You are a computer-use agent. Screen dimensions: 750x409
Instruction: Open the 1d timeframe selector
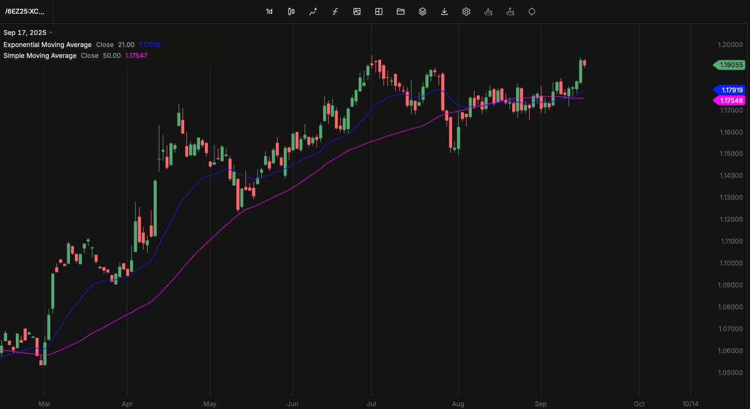tap(269, 11)
